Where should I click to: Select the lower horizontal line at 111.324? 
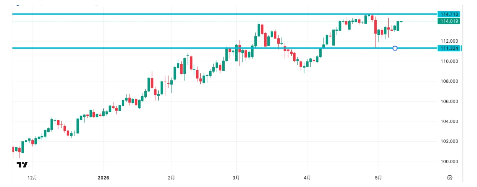[x=225, y=48]
